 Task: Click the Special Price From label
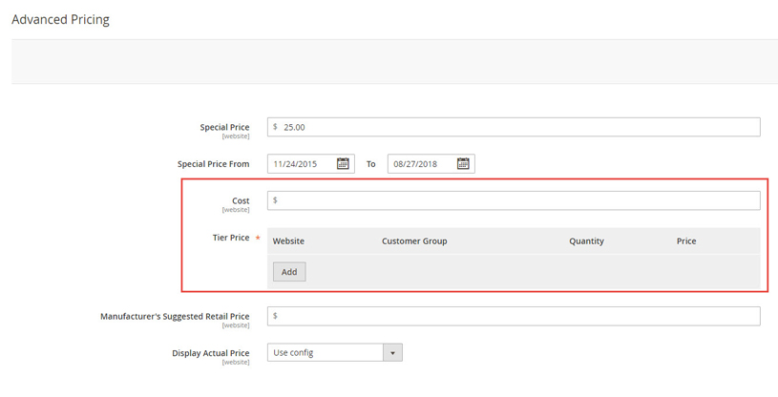tap(214, 164)
